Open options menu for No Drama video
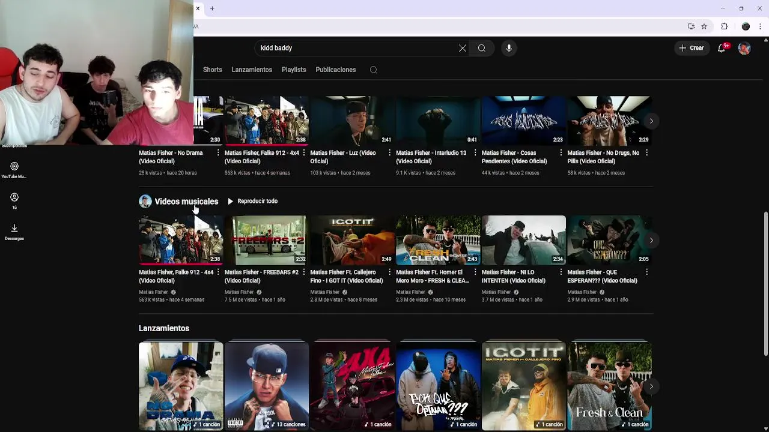This screenshot has height=432, width=769. click(218, 153)
